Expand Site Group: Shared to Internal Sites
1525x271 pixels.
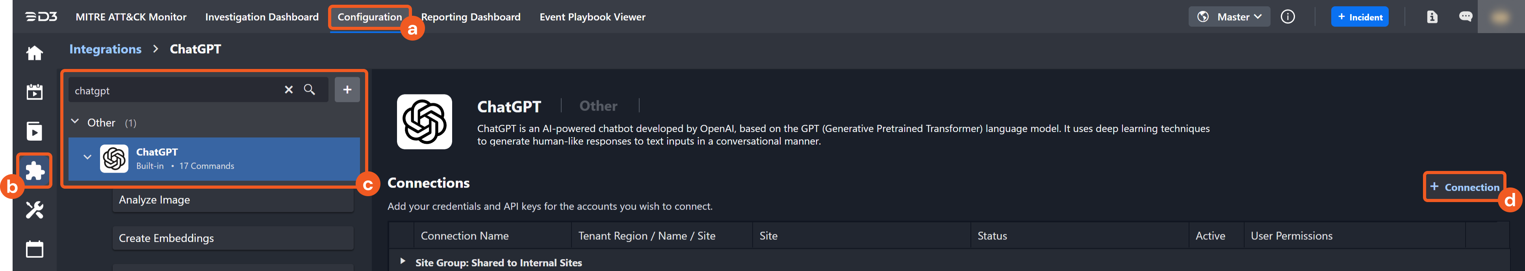[403, 261]
